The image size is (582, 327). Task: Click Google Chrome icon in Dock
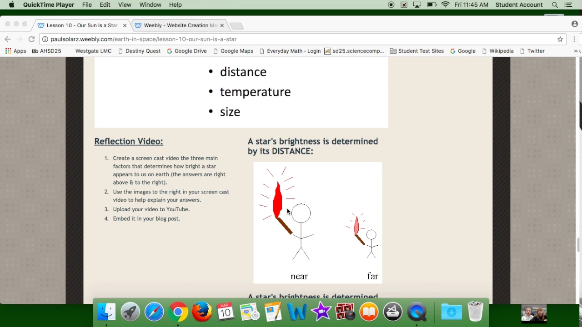(178, 312)
